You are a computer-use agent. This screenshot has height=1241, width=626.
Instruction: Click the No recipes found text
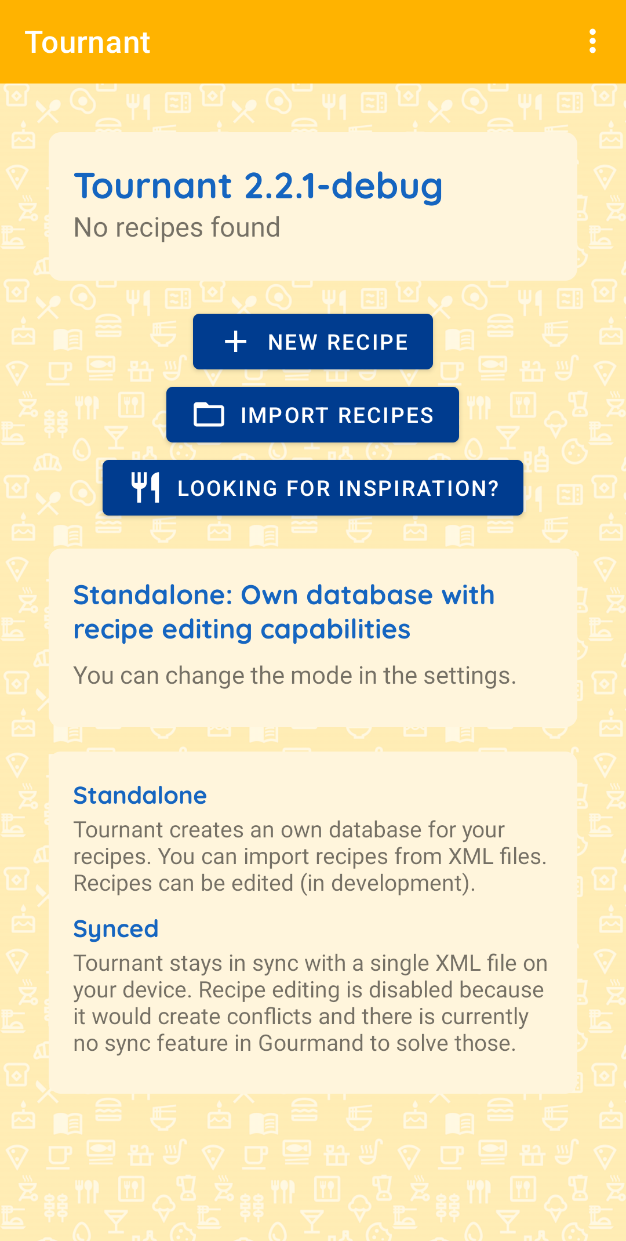pos(177,227)
